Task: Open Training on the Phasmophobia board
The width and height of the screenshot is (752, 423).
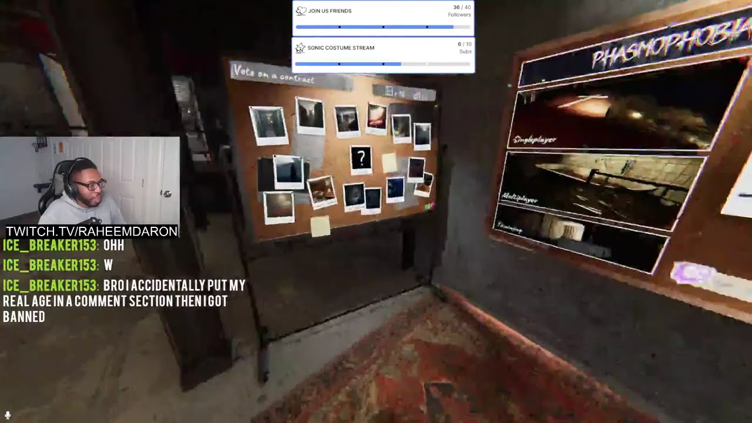Action: tap(582, 238)
